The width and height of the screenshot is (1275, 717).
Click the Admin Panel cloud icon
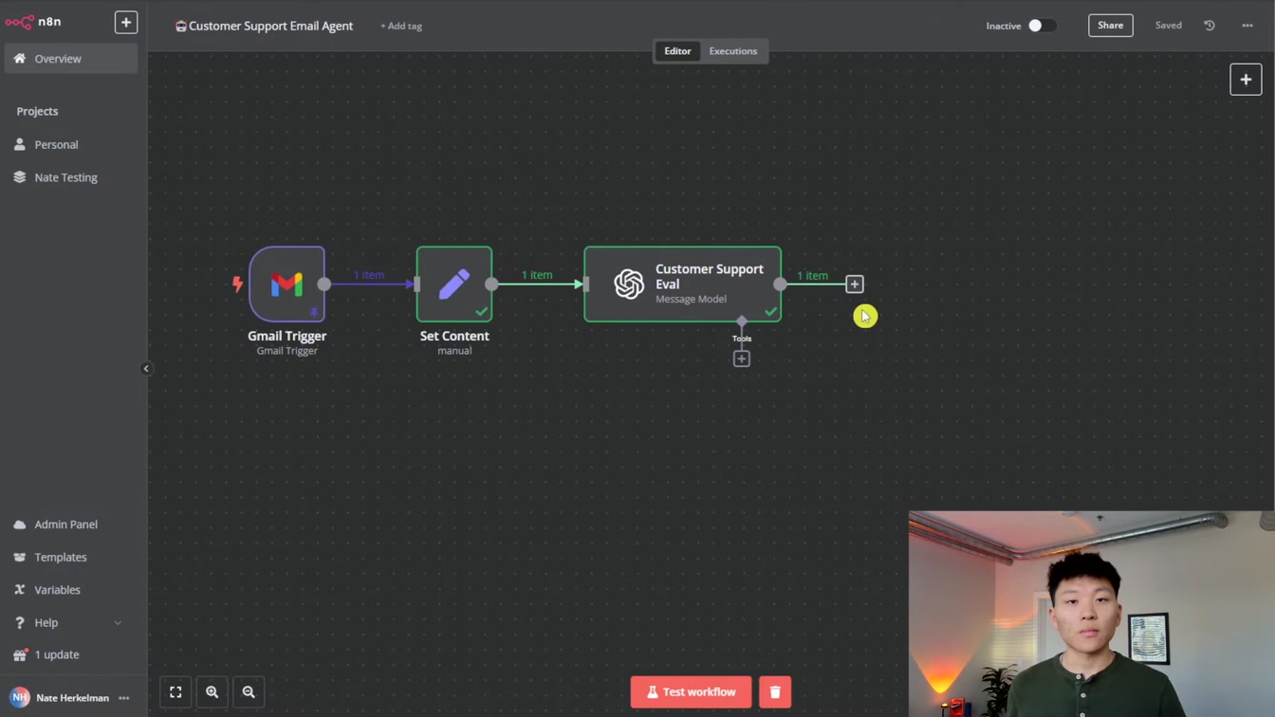click(20, 524)
